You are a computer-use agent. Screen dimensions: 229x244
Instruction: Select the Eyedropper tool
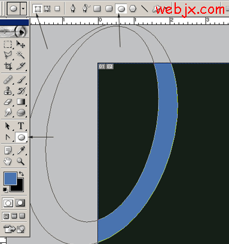click(21, 150)
